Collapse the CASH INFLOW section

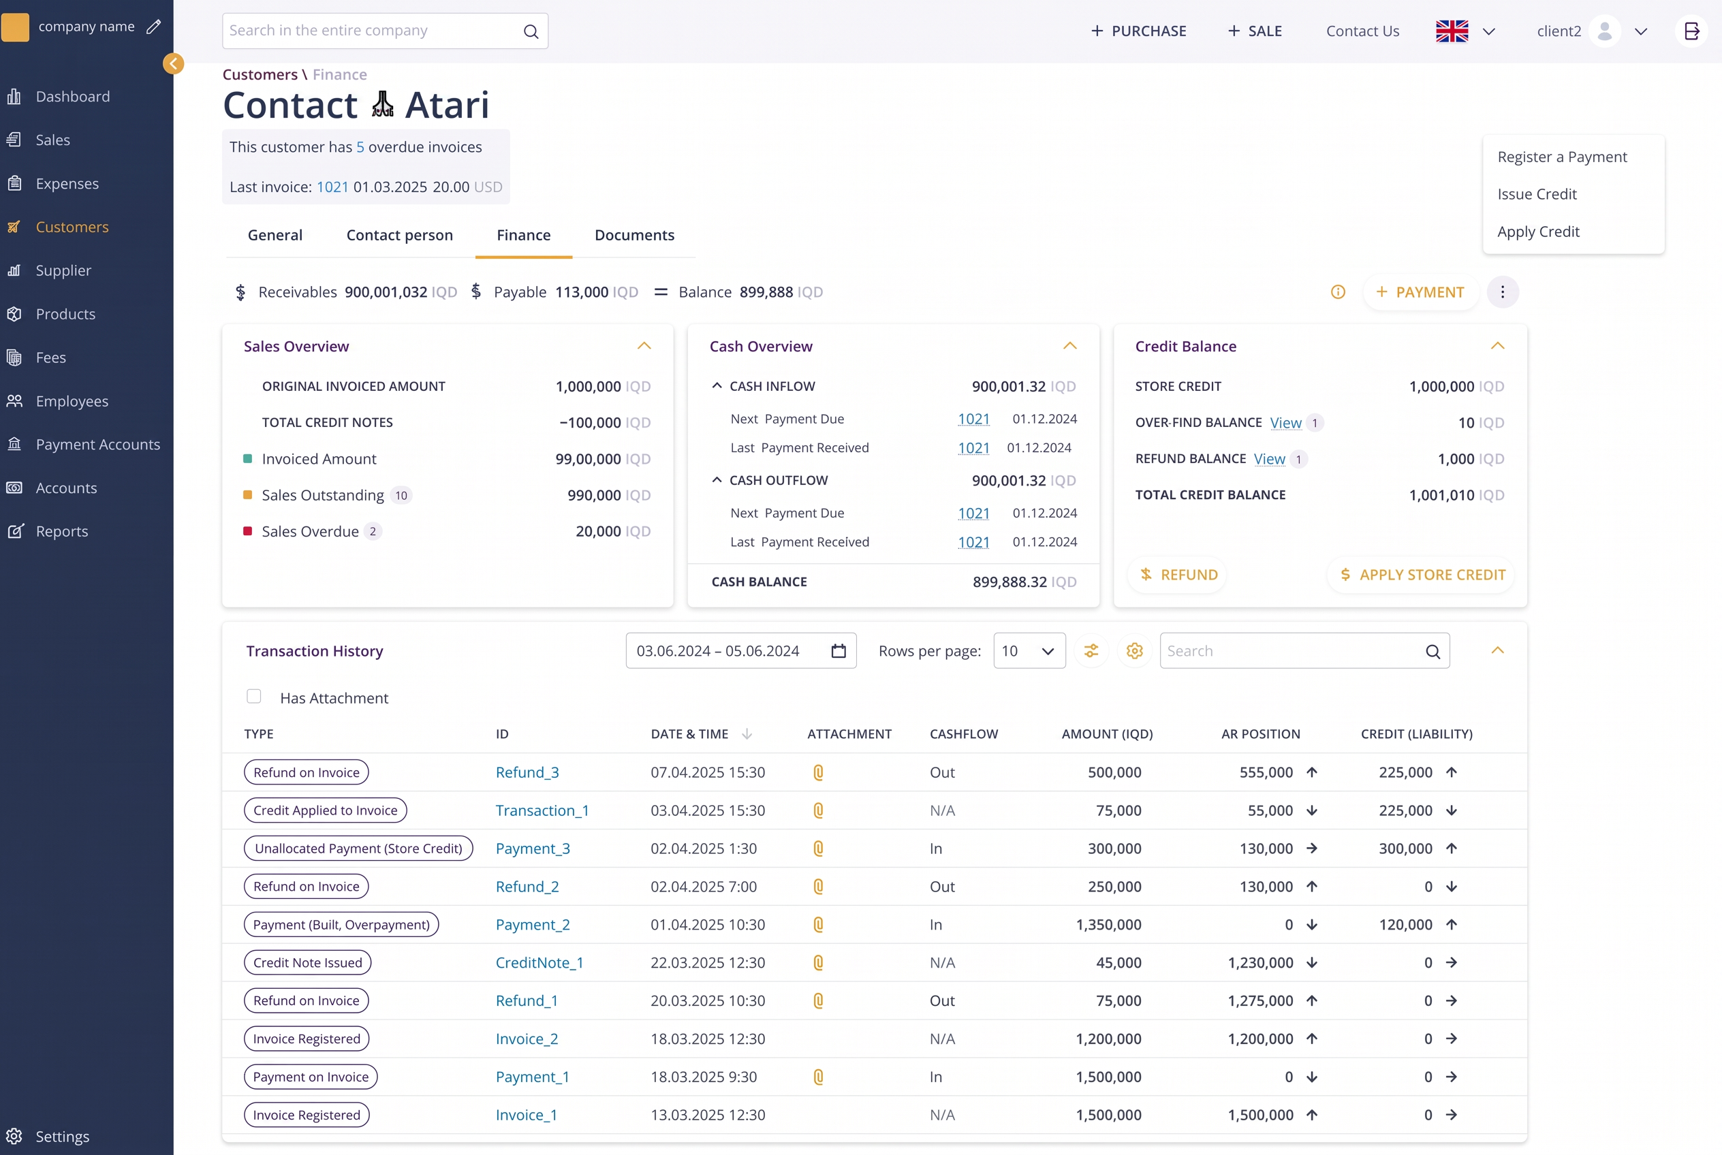(717, 385)
